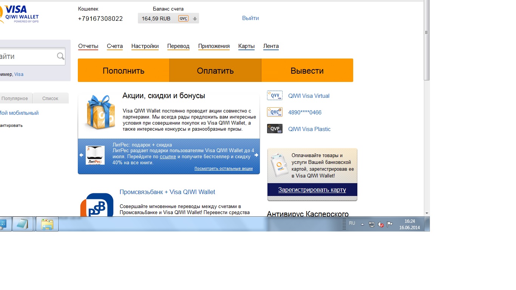Open the QVV Visa Virtual card icon
Screen dimensions: 516x290
pyautogui.click(x=275, y=96)
